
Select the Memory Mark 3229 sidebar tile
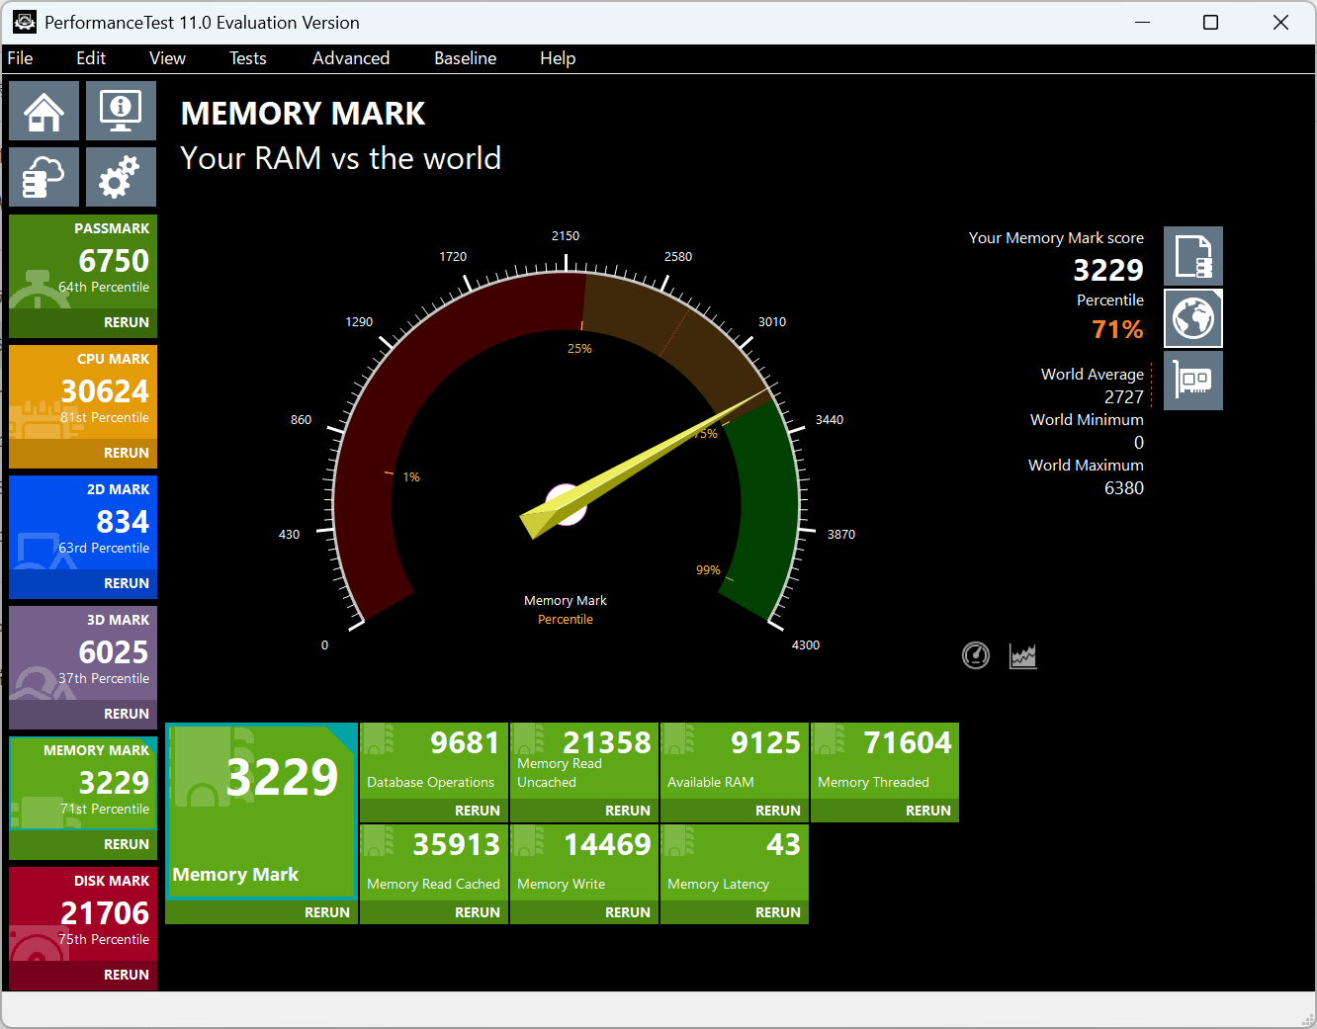pyautogui.click(x=83, y=784)
